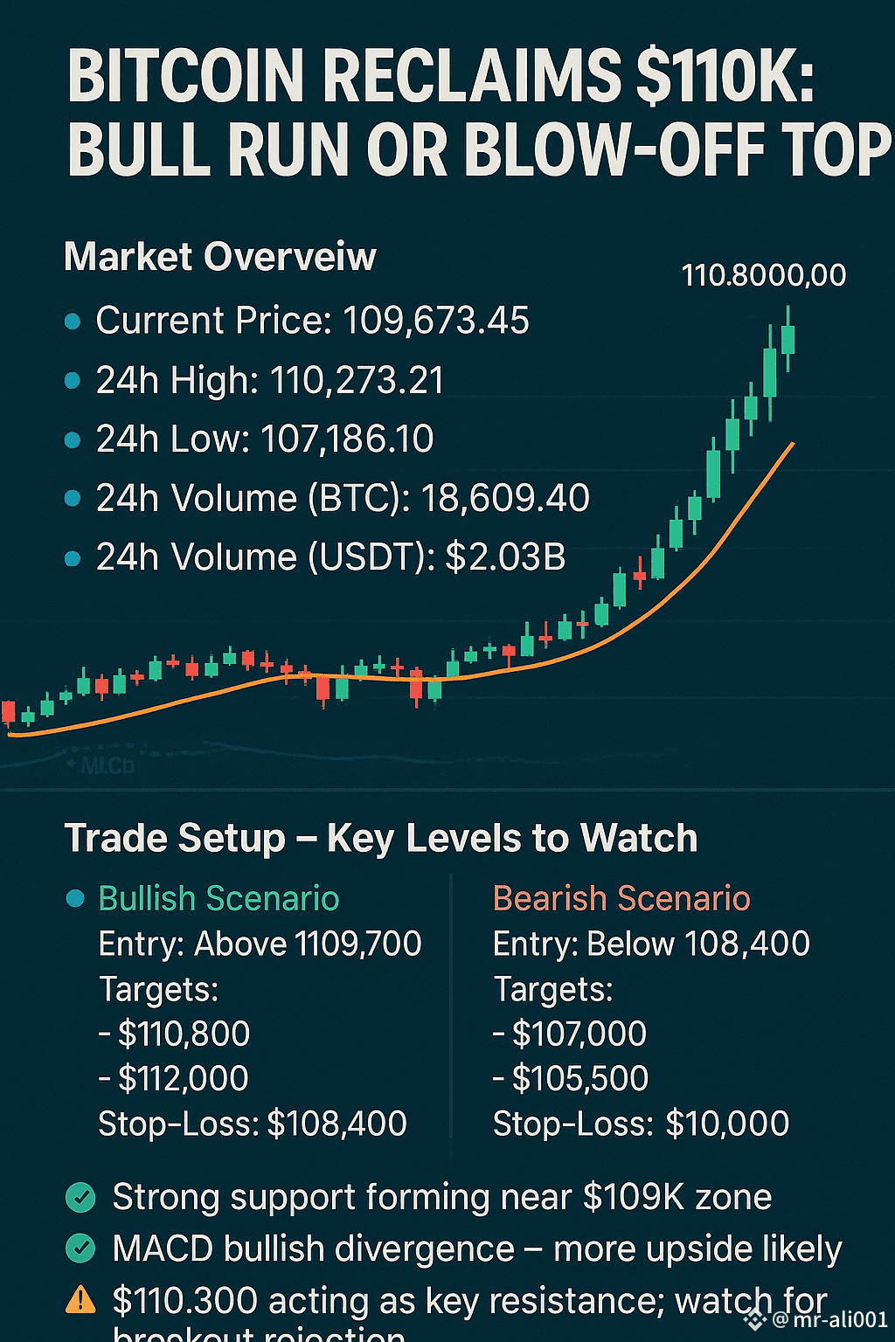Image resolution: width=895 pixels, height=1342 pixels.
Task: Click the tallest green candlestick at chart peak
Action: (x=770, y=373)
